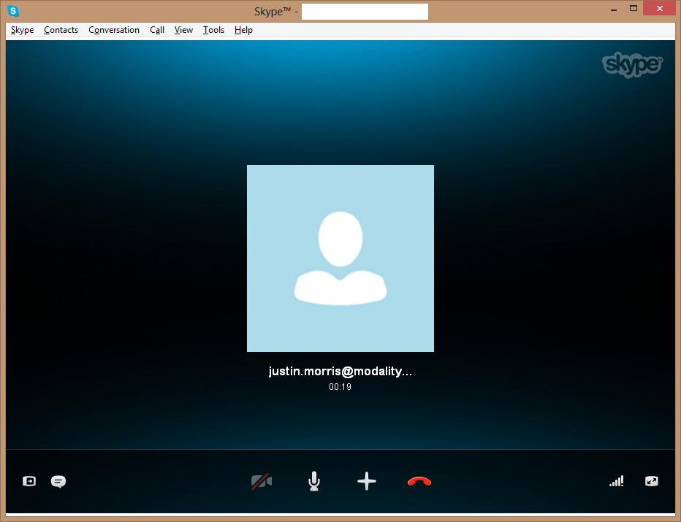This screenshot has width=681, height=522.
Task: Open the View menu
Action: pos(183,30)
